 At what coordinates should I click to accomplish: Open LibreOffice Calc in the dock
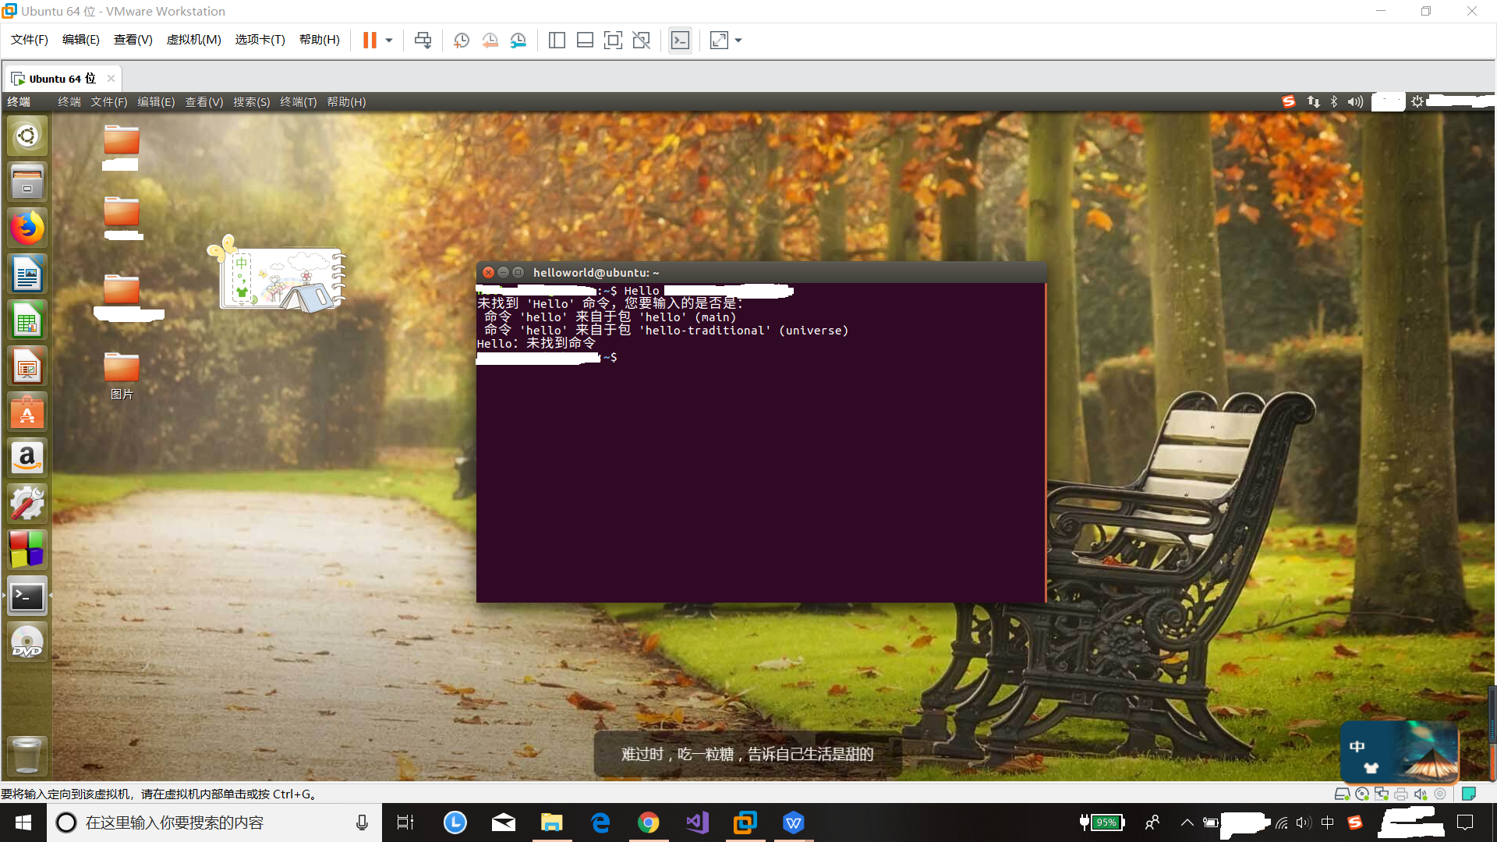click(x=27, y=320)
